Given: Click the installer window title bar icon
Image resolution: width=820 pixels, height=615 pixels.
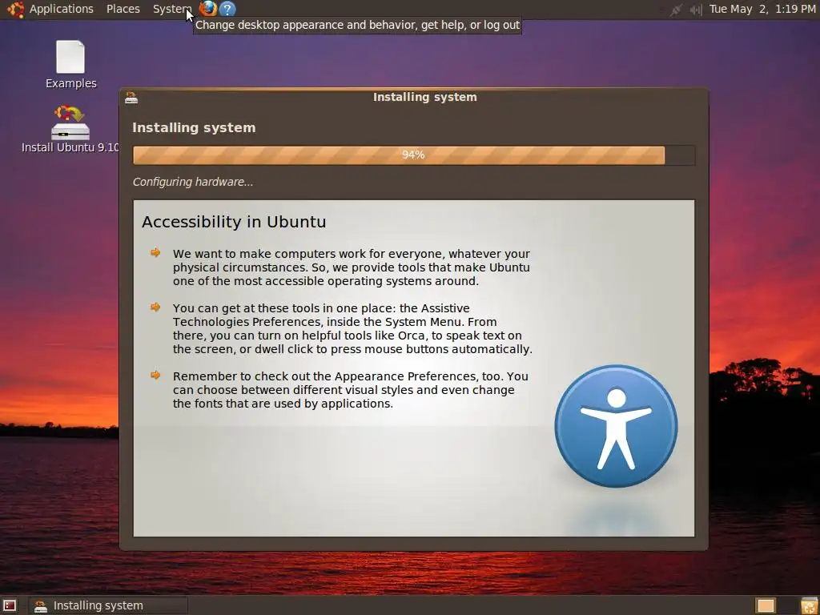Looking at the screenshot, I should [131, 97].
